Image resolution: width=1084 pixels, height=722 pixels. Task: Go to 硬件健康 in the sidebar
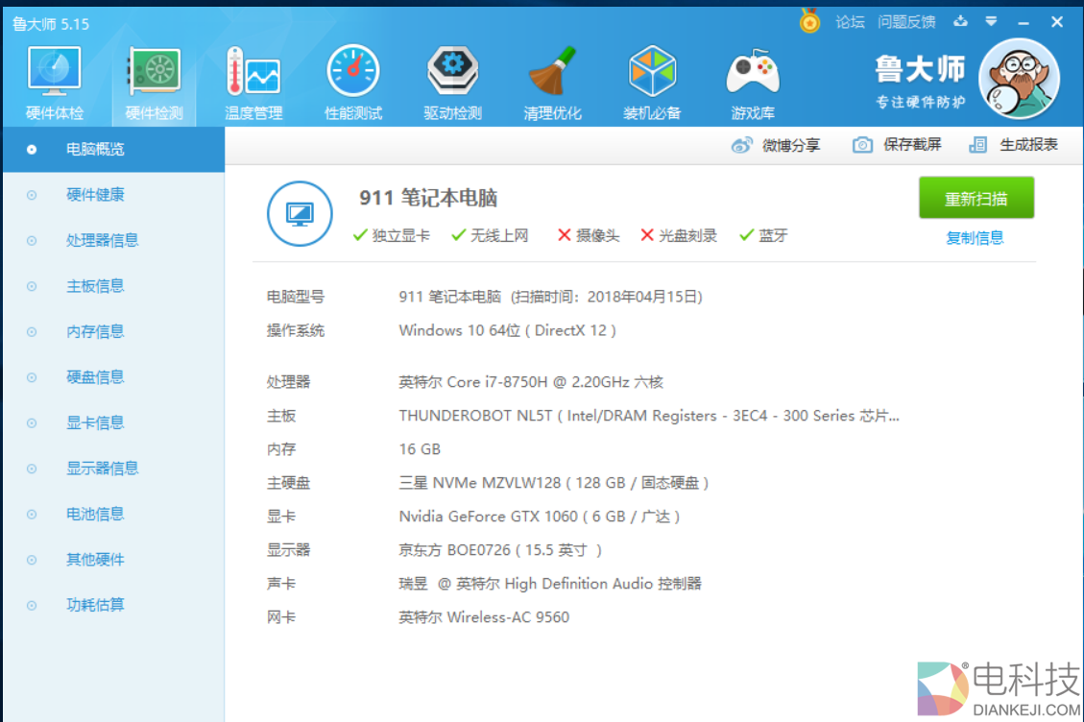(x=95, y=195)
